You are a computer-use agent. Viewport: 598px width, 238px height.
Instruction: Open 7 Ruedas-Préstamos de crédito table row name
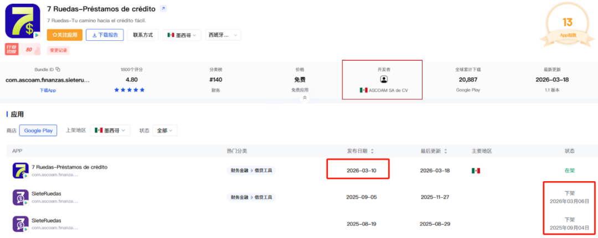point(69,167)
